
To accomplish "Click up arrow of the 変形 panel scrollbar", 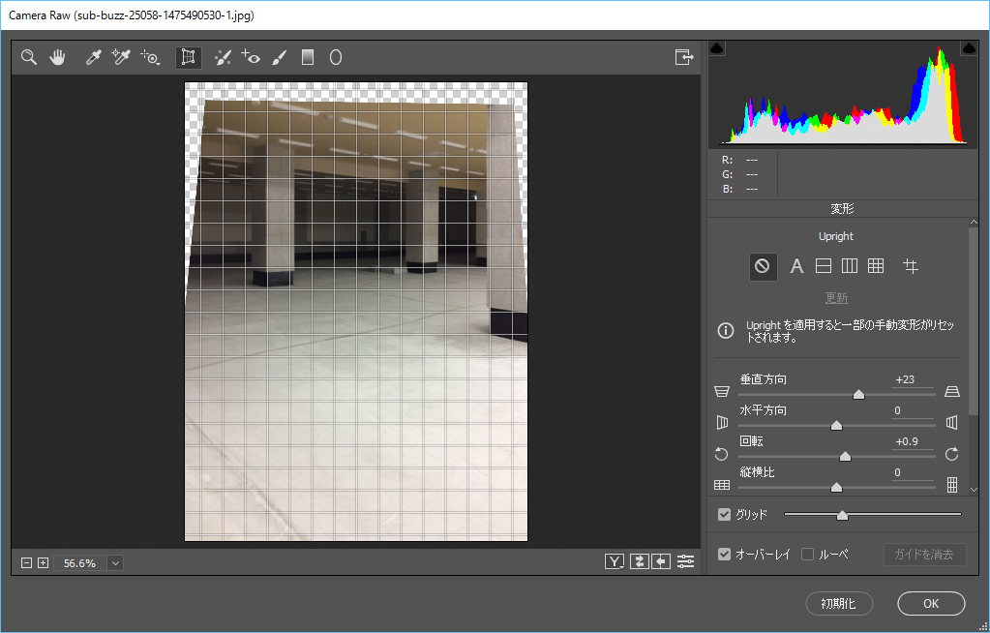I will 974,223.
